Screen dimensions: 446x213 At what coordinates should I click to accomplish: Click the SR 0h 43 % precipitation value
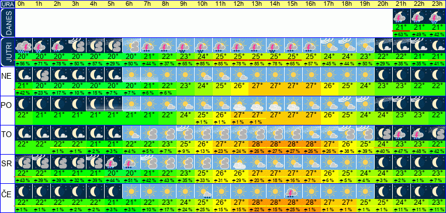tap(23, 181)
